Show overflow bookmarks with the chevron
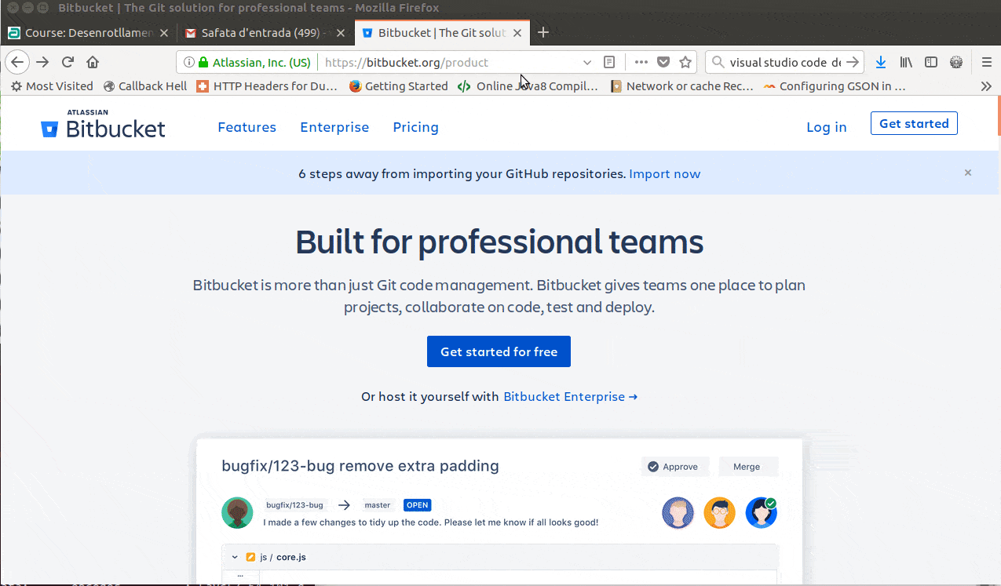This screenshot has height=586, width=1001. pyautogui.click(x=986, y=86)
